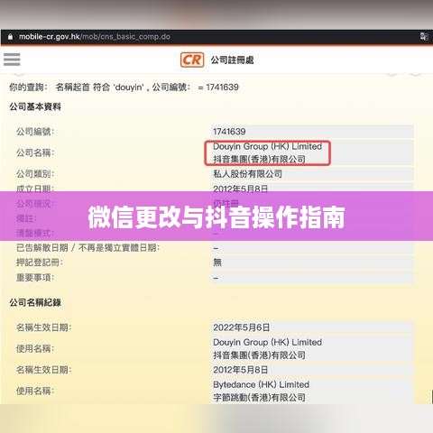
Task: Open the hamburger menu icon
Action: 12,60
